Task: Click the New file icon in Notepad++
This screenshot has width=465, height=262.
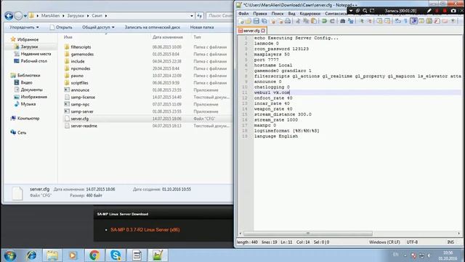Action: (x=240, y=21)
